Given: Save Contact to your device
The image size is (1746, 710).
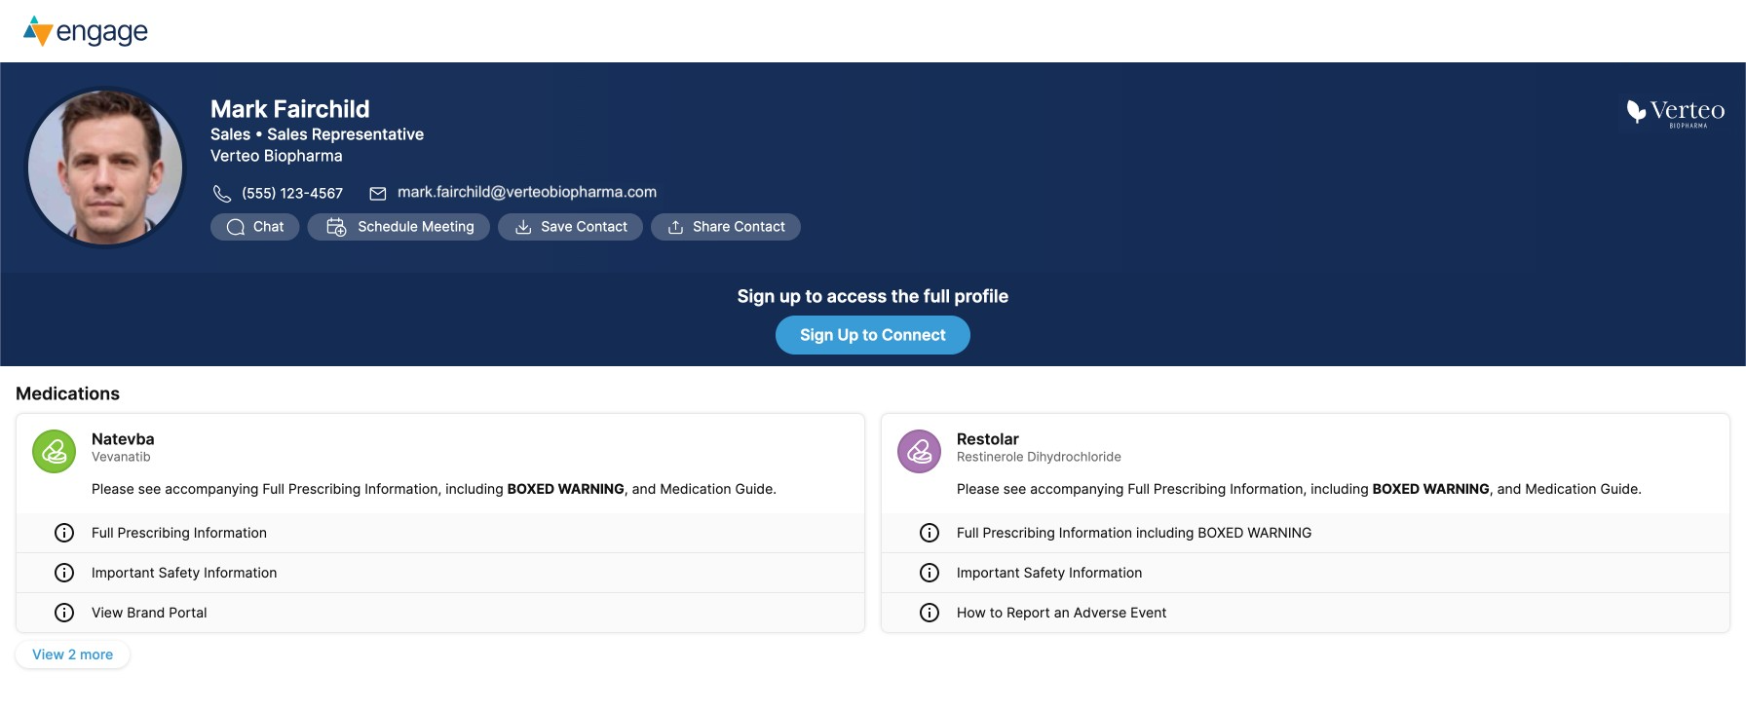Looking at the screenshot, I should 570,227.
